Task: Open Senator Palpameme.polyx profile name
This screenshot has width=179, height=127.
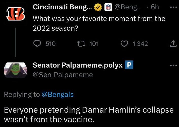Action: click(x=78, y=65)
